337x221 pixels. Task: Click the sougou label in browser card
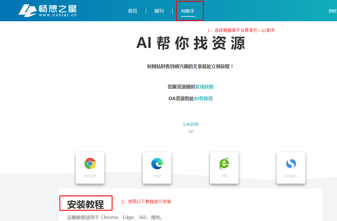coord(291,176)
